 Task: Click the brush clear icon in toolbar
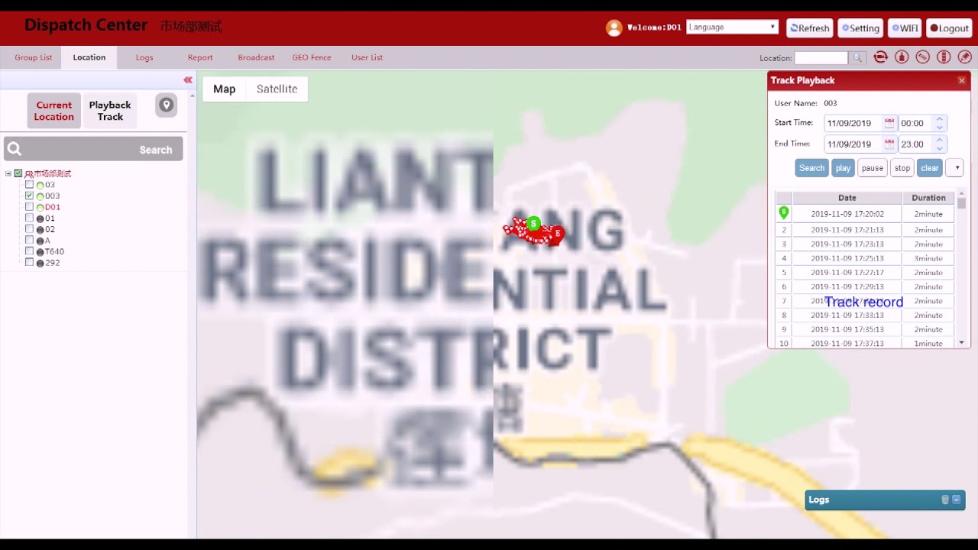tap(902, 57)
